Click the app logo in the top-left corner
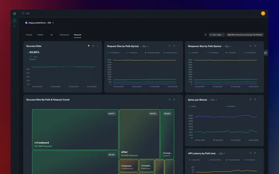This screenshot has width=279, height=174. coord(14,13)
